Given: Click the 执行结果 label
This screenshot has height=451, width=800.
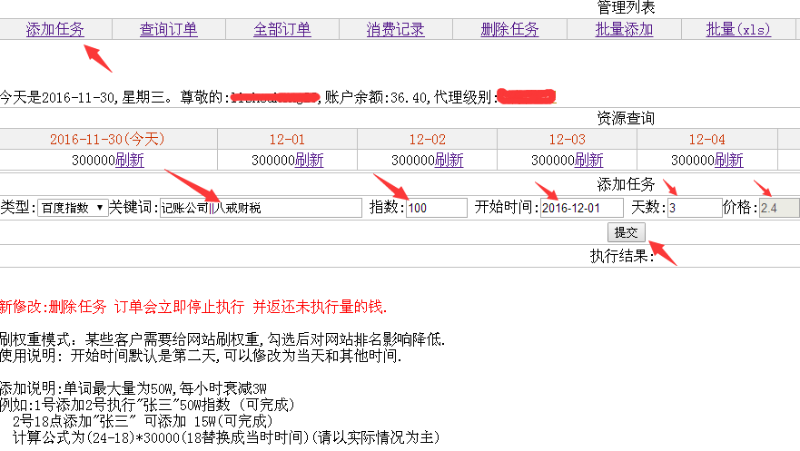Looking at the screenshot, I should coord(622,256).
